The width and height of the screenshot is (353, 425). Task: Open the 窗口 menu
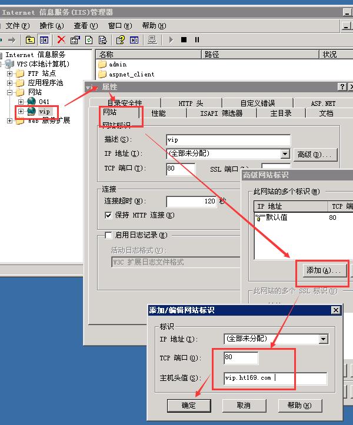[x=120, y=26]
